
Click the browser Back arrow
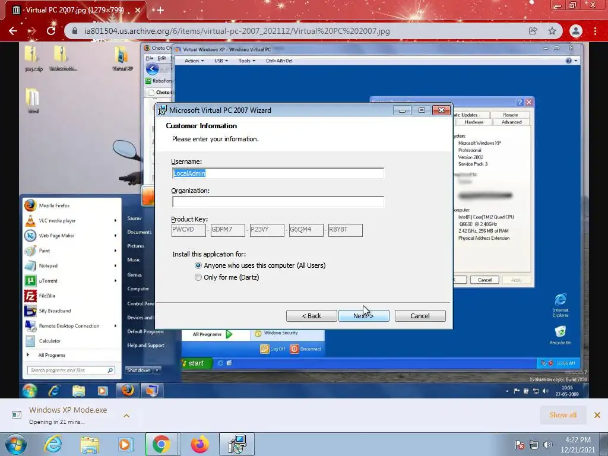click(x=13, y=31)
